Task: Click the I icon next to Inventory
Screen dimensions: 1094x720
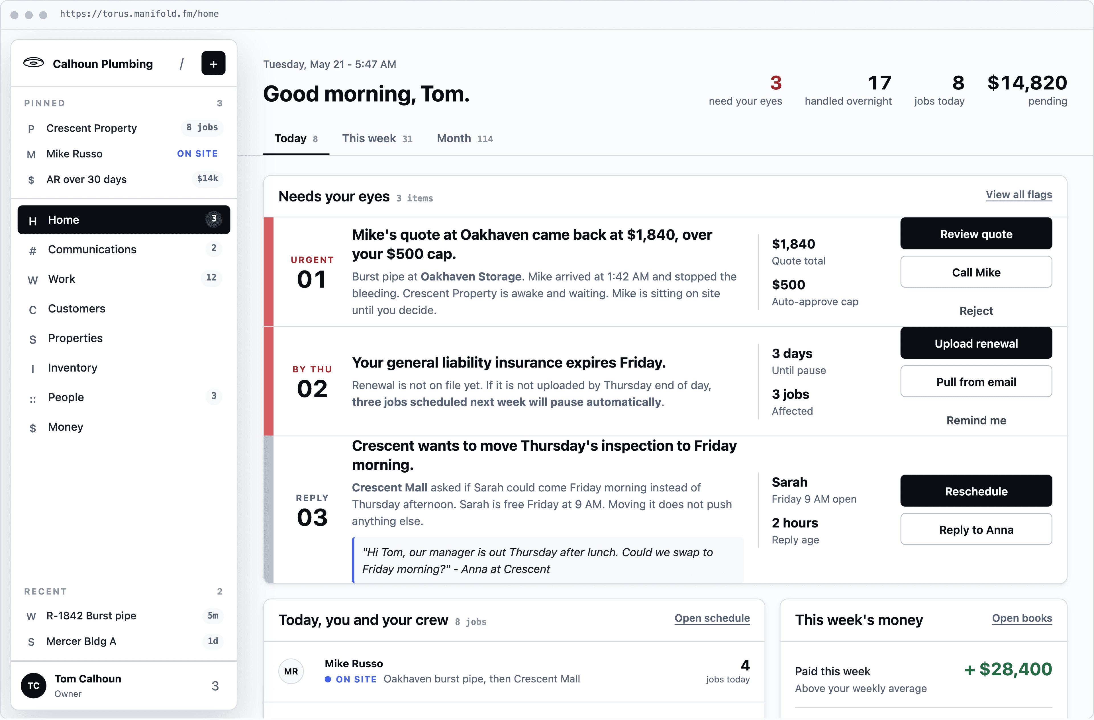Action: click(33, 369)
